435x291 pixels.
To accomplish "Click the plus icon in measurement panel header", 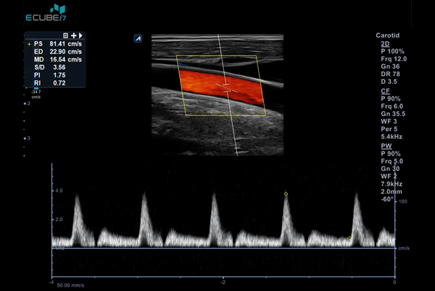I will 74,35.
